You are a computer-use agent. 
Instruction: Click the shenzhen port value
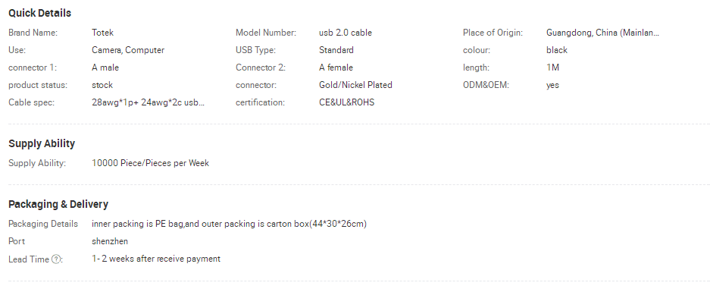tap(110, 241)
